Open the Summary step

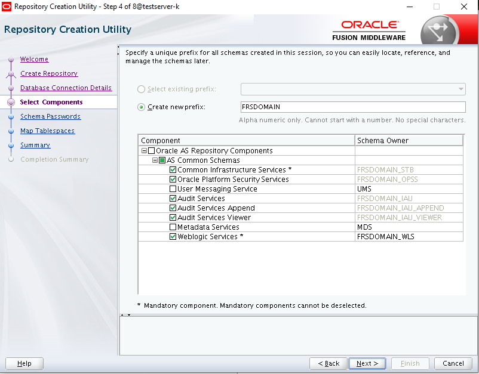[x=35, y=145]
